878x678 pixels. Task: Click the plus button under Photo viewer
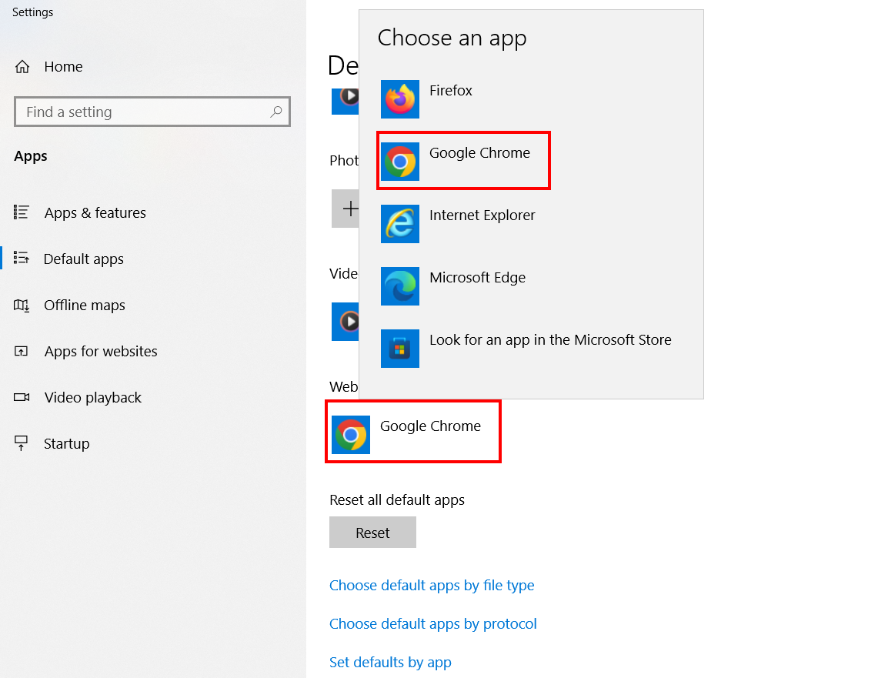345,209
